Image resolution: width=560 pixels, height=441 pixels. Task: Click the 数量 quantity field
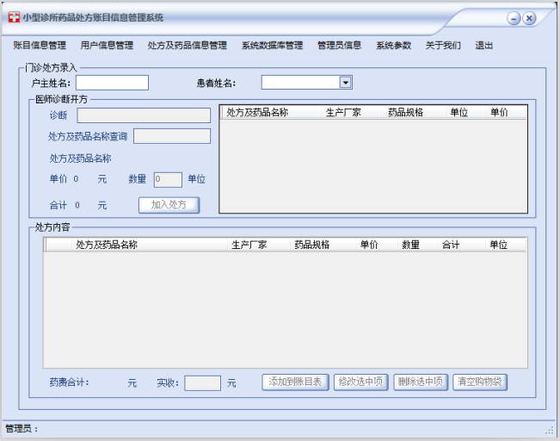168,179
